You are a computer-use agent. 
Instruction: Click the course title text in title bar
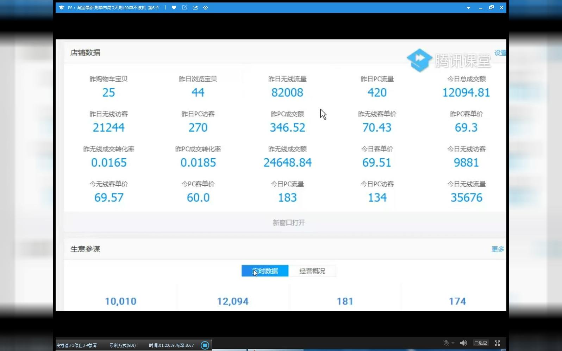(x=113, y=7)
